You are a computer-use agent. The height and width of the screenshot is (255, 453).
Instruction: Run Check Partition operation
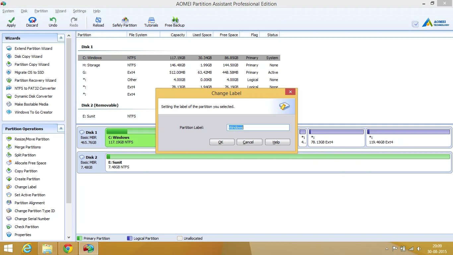(27, 227)
